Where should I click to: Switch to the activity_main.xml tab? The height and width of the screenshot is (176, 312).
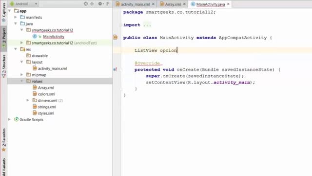click(x=136, y=4)
